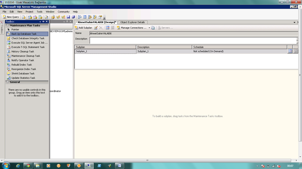Click the Delete Subplan X icon
Screen dimensions: 302x169
coord(101,28)
